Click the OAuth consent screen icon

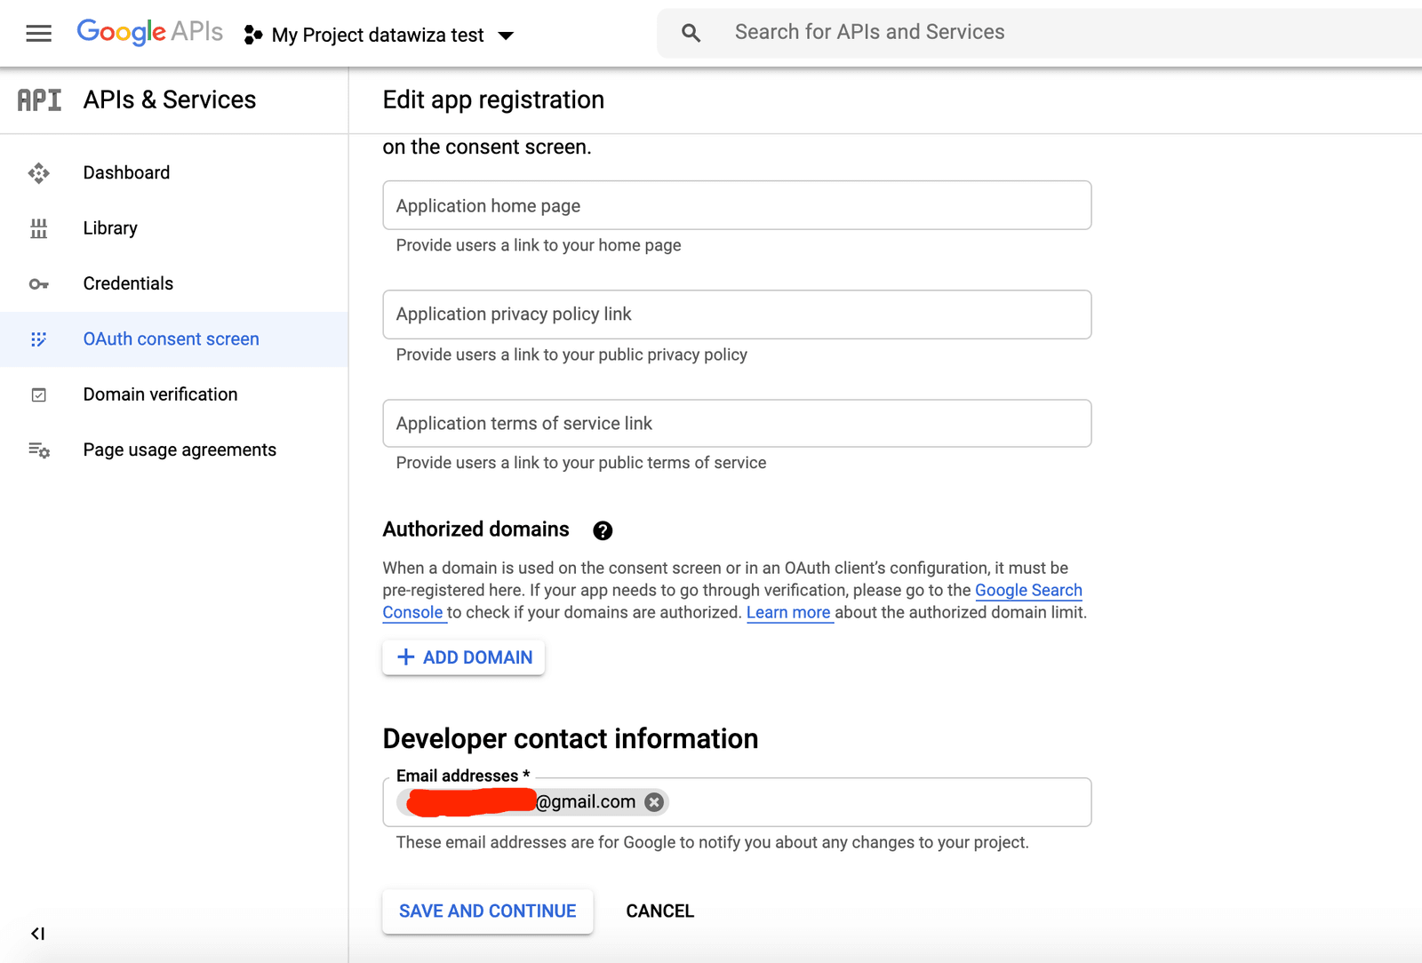[38, 339]
